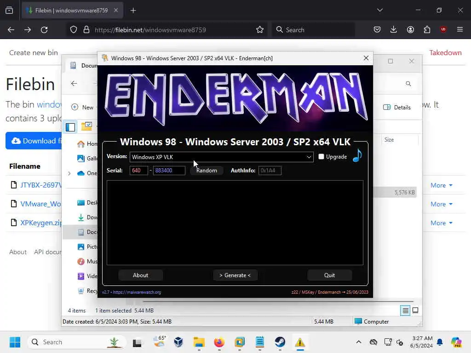Open uBlock Origin extension icon
The width and height of the screenshot is (471, 353).
click(443, 29)
